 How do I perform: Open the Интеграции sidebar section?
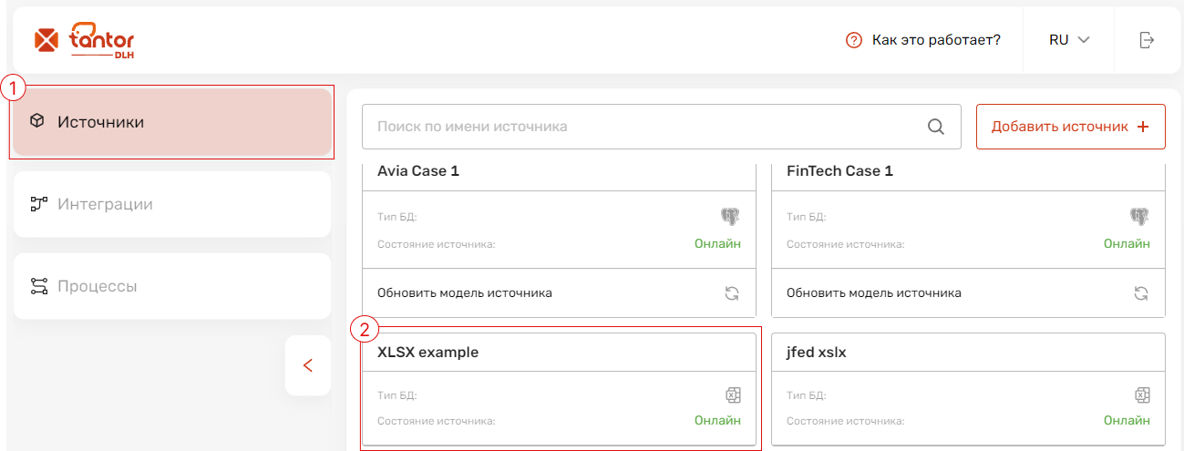pyautogui.click(x=172, y=204)
